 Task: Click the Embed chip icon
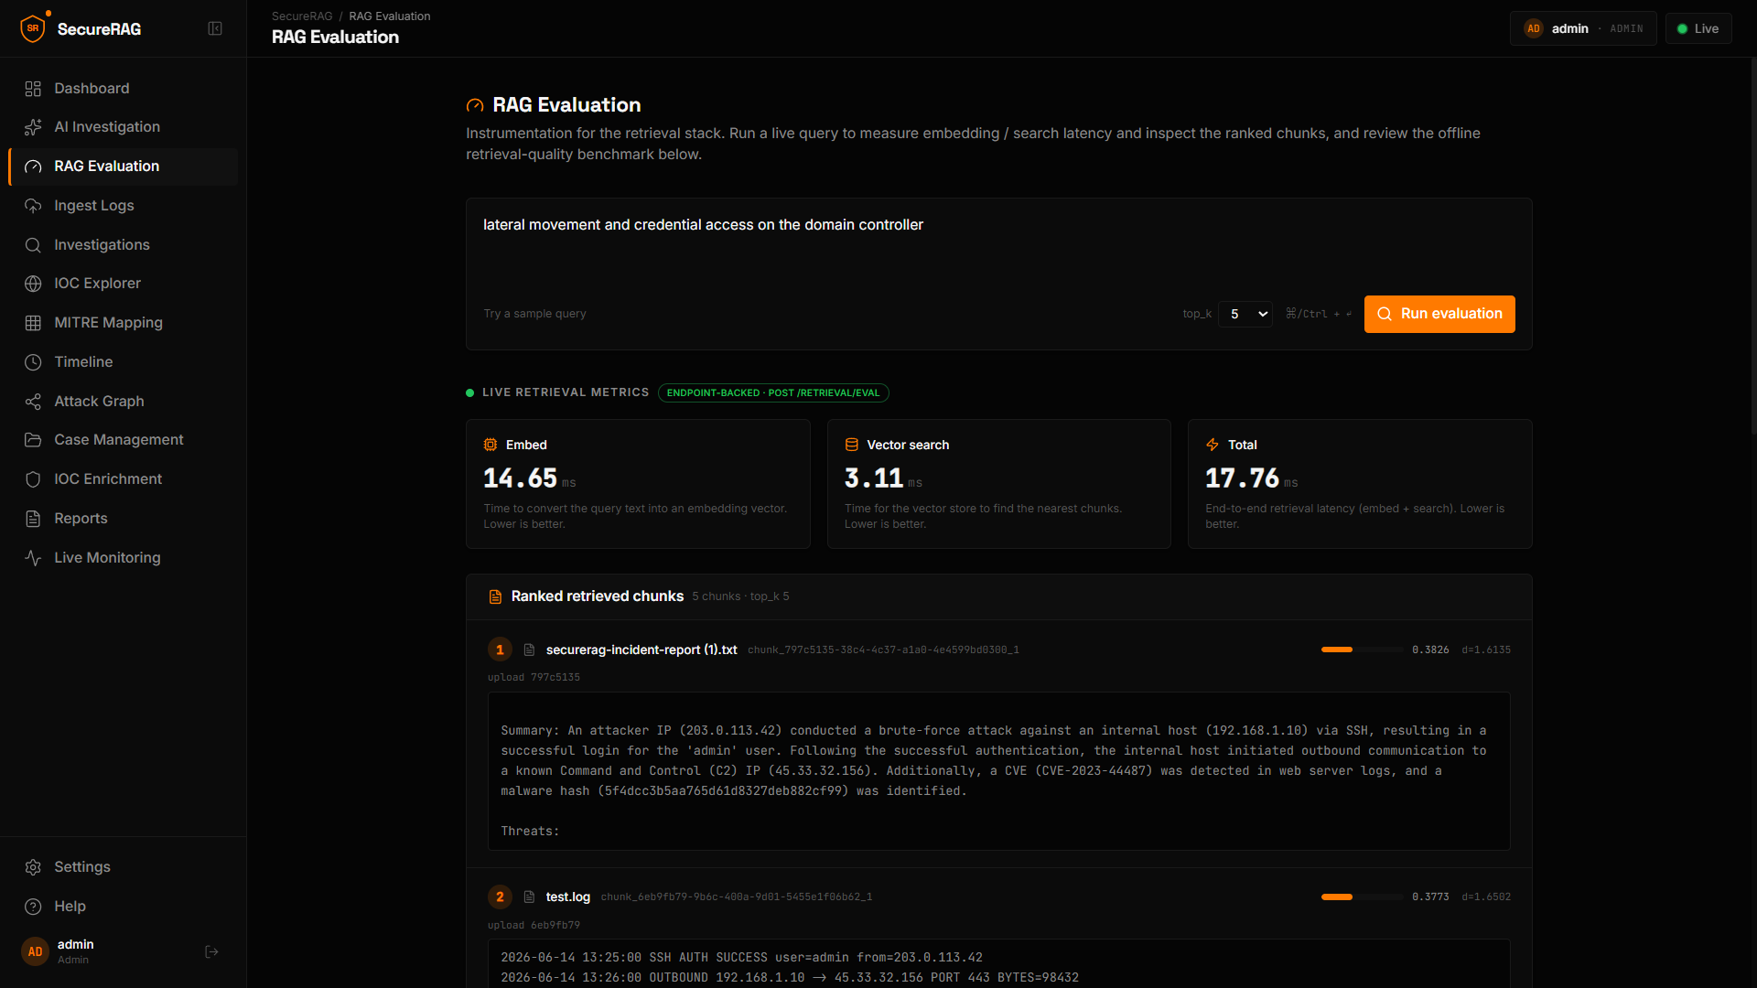coord(490,445)
